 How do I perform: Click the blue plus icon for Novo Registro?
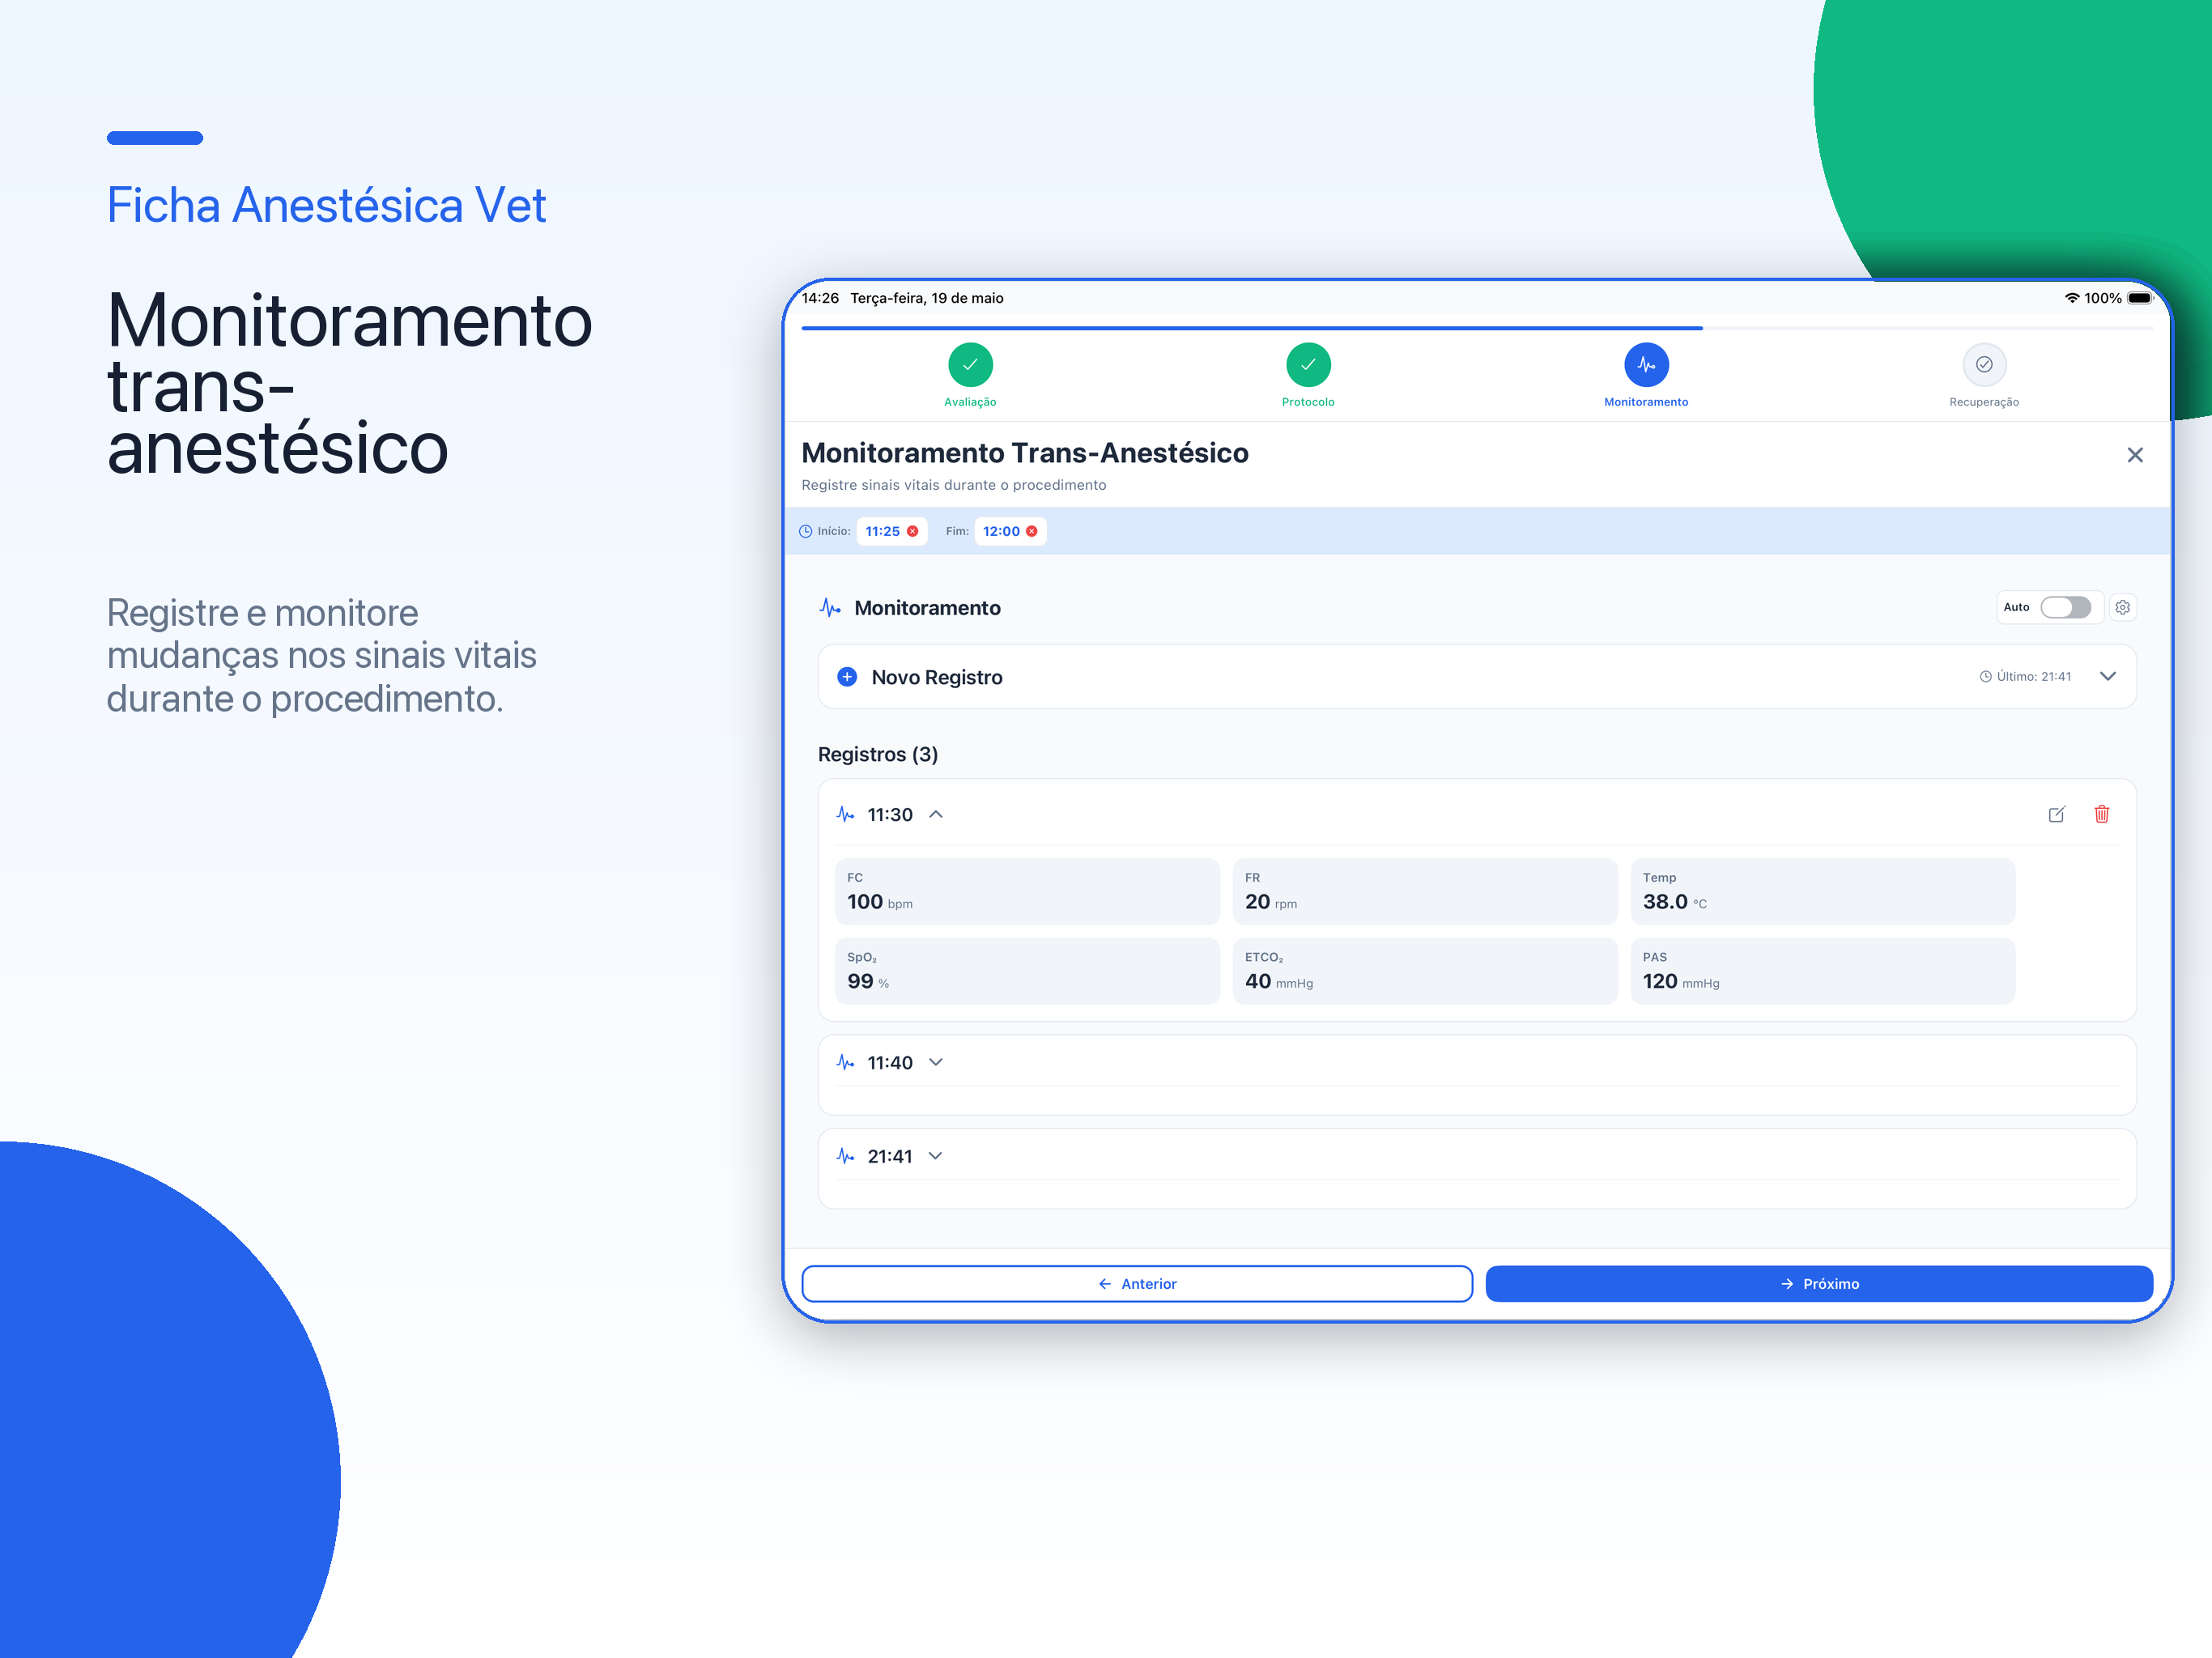(847, 677)
